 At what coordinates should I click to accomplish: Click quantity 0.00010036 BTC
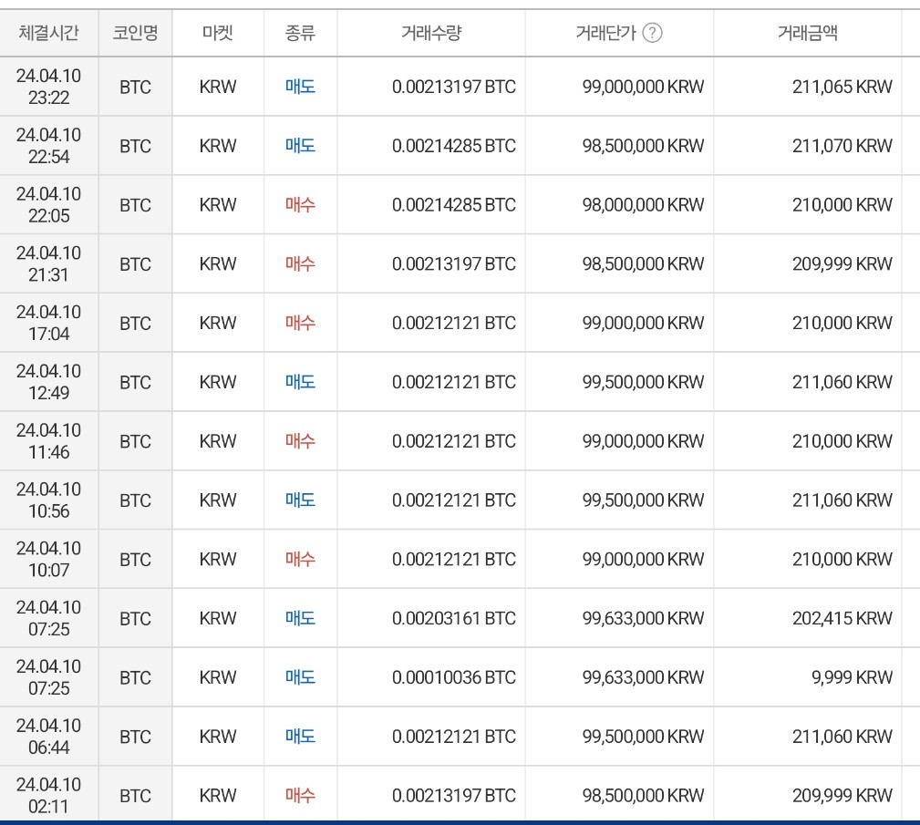[x=453, y=677]
